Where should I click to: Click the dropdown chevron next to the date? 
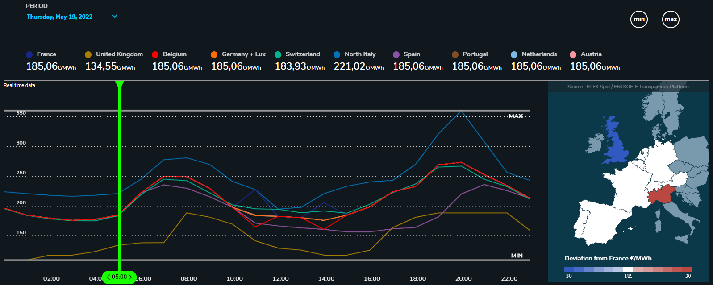(x=114, y=17)
